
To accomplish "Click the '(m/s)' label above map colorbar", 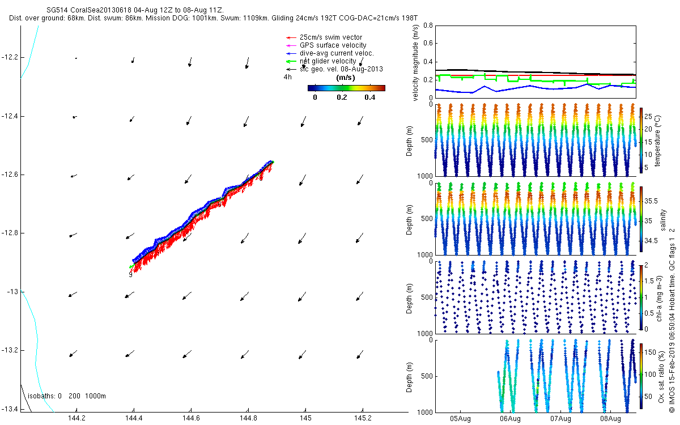I will click(346, 78).
